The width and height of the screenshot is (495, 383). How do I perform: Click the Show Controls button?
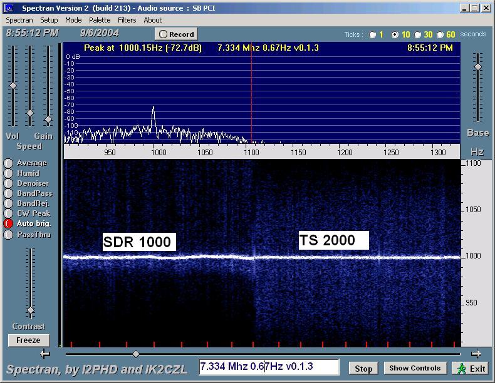coord(415,368)
